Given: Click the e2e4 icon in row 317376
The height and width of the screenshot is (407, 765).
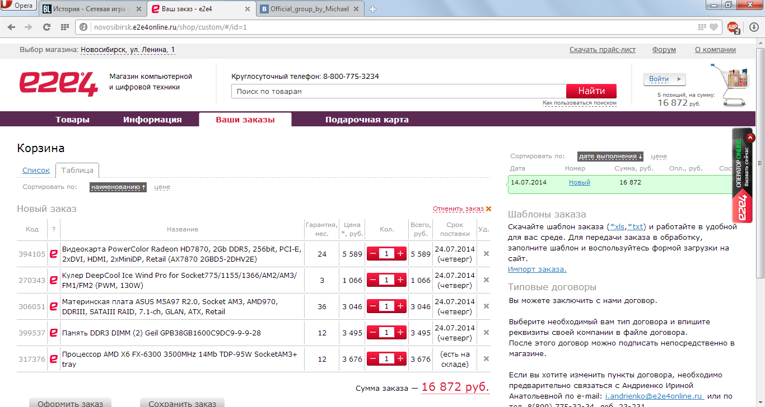Looking at the screenshot, I should coord(54,359).
